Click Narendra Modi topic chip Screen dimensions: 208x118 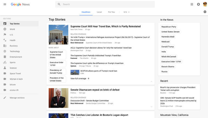tap(168, 37)
